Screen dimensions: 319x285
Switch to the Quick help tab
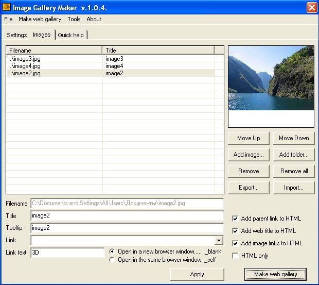[x=70, y=35]
